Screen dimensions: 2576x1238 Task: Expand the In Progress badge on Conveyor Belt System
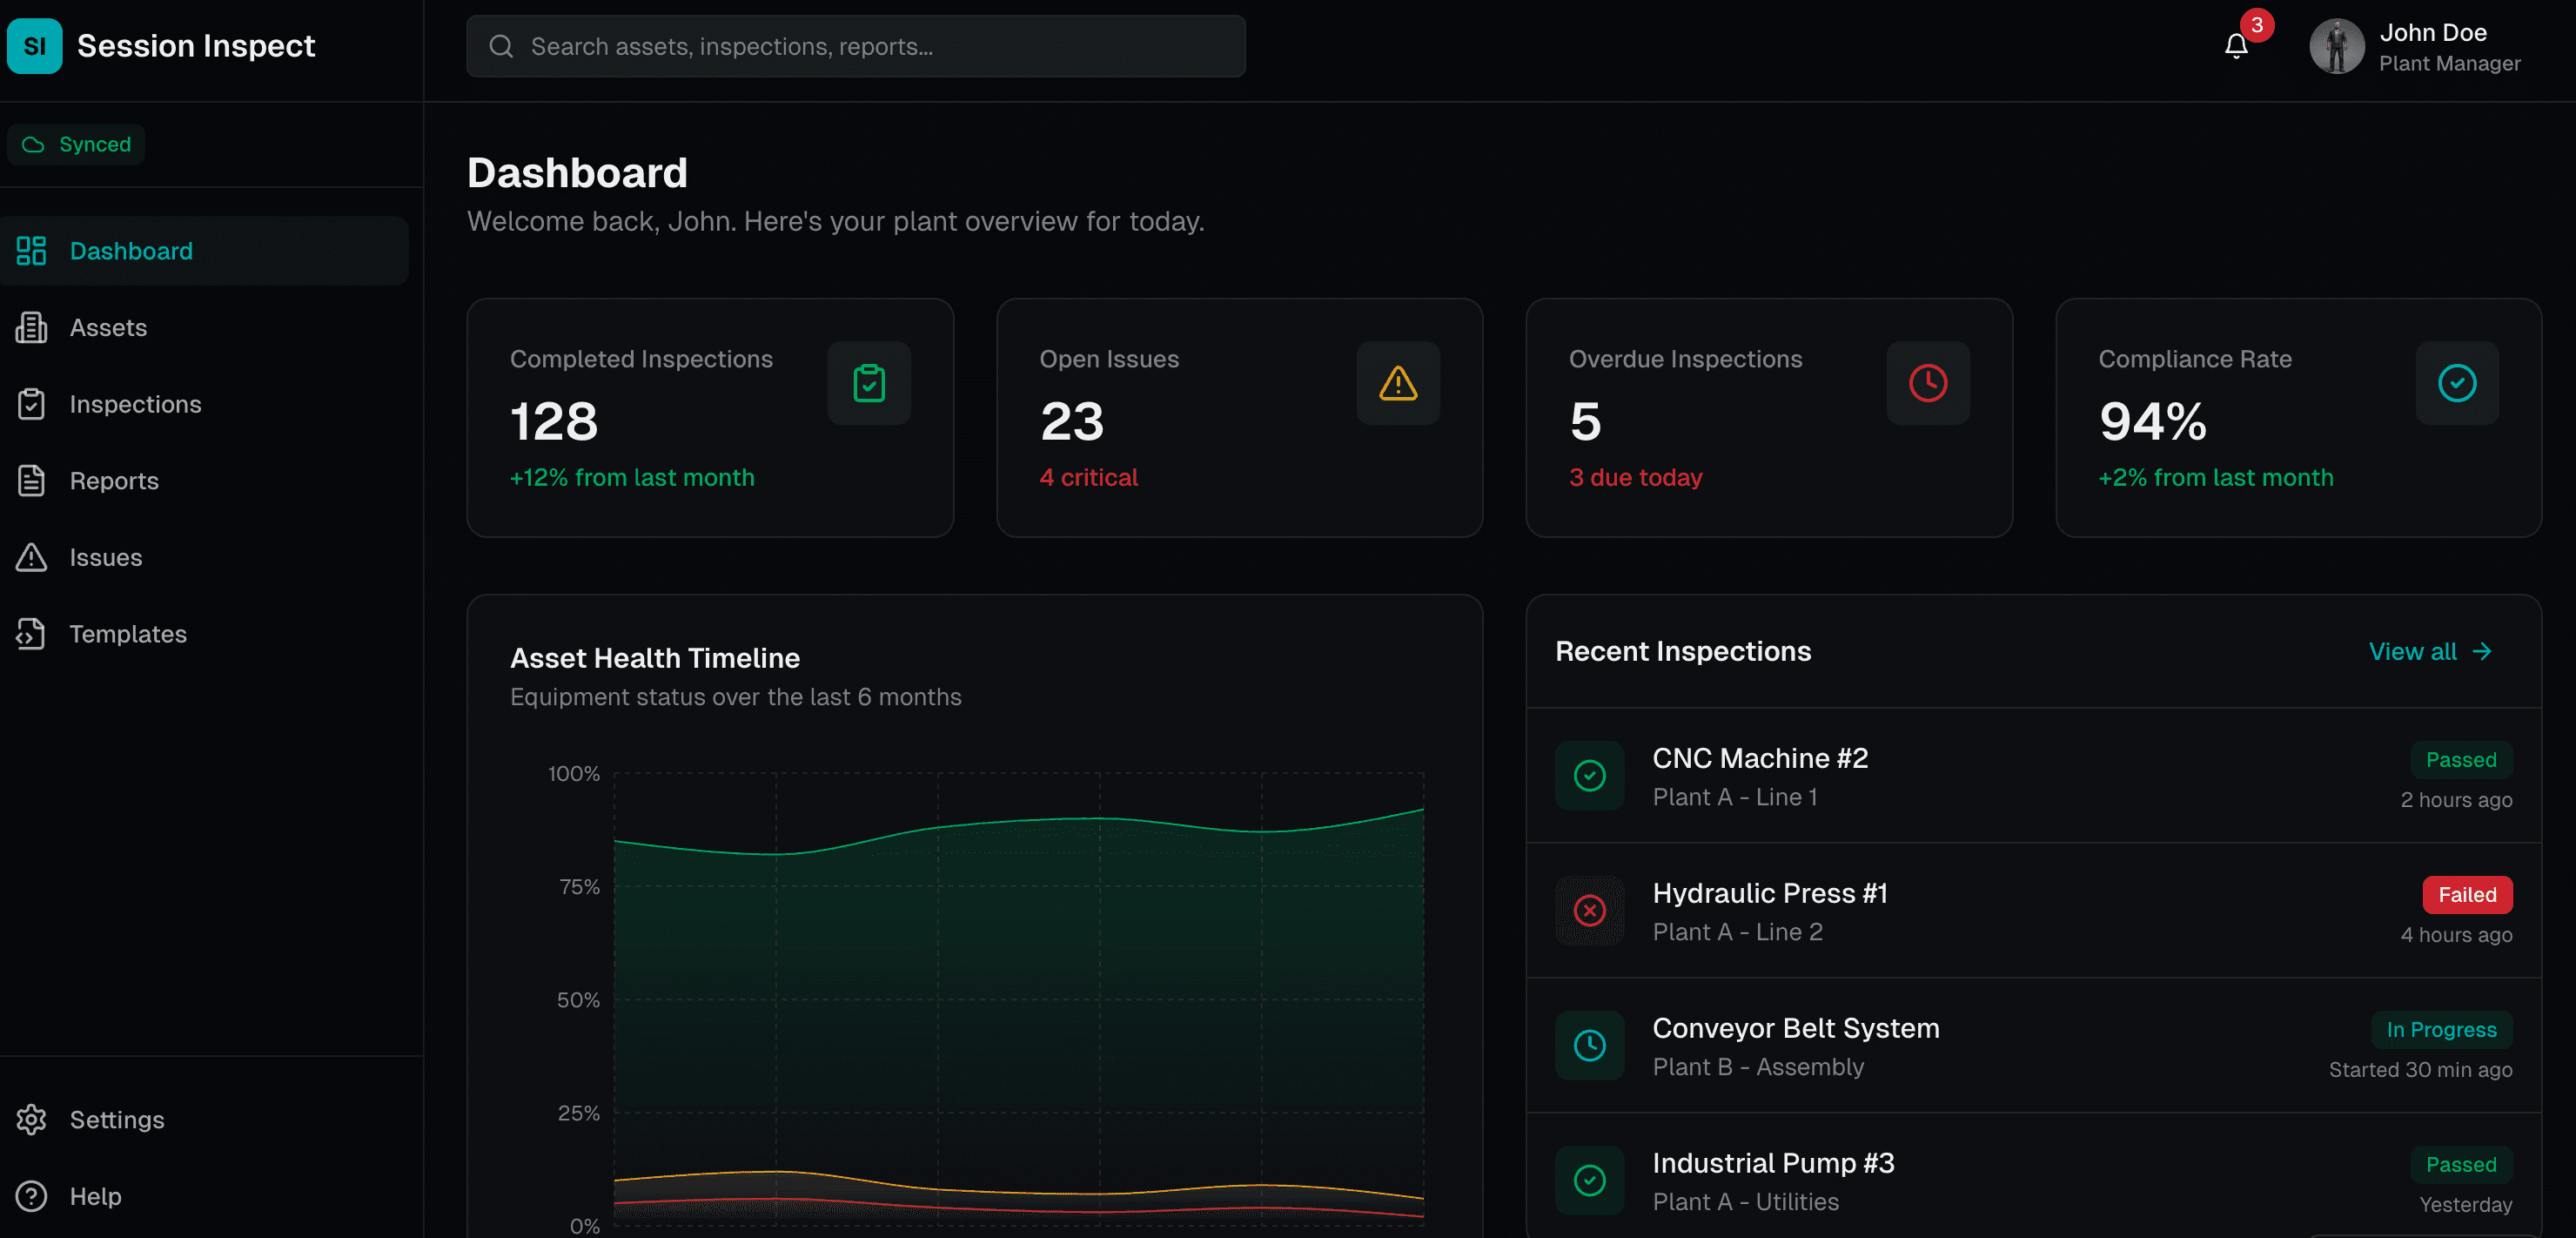[2442, 1029]
